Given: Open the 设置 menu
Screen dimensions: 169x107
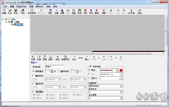Looking at the screenshot, I should coord(31,6).
